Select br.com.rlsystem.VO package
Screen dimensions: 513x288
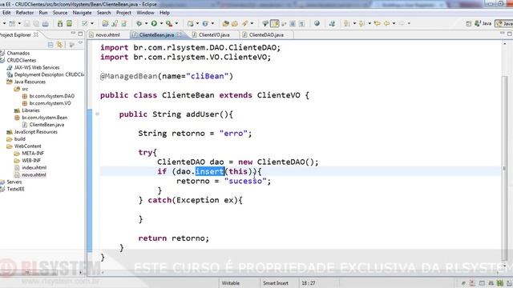[x=50, y=103]
